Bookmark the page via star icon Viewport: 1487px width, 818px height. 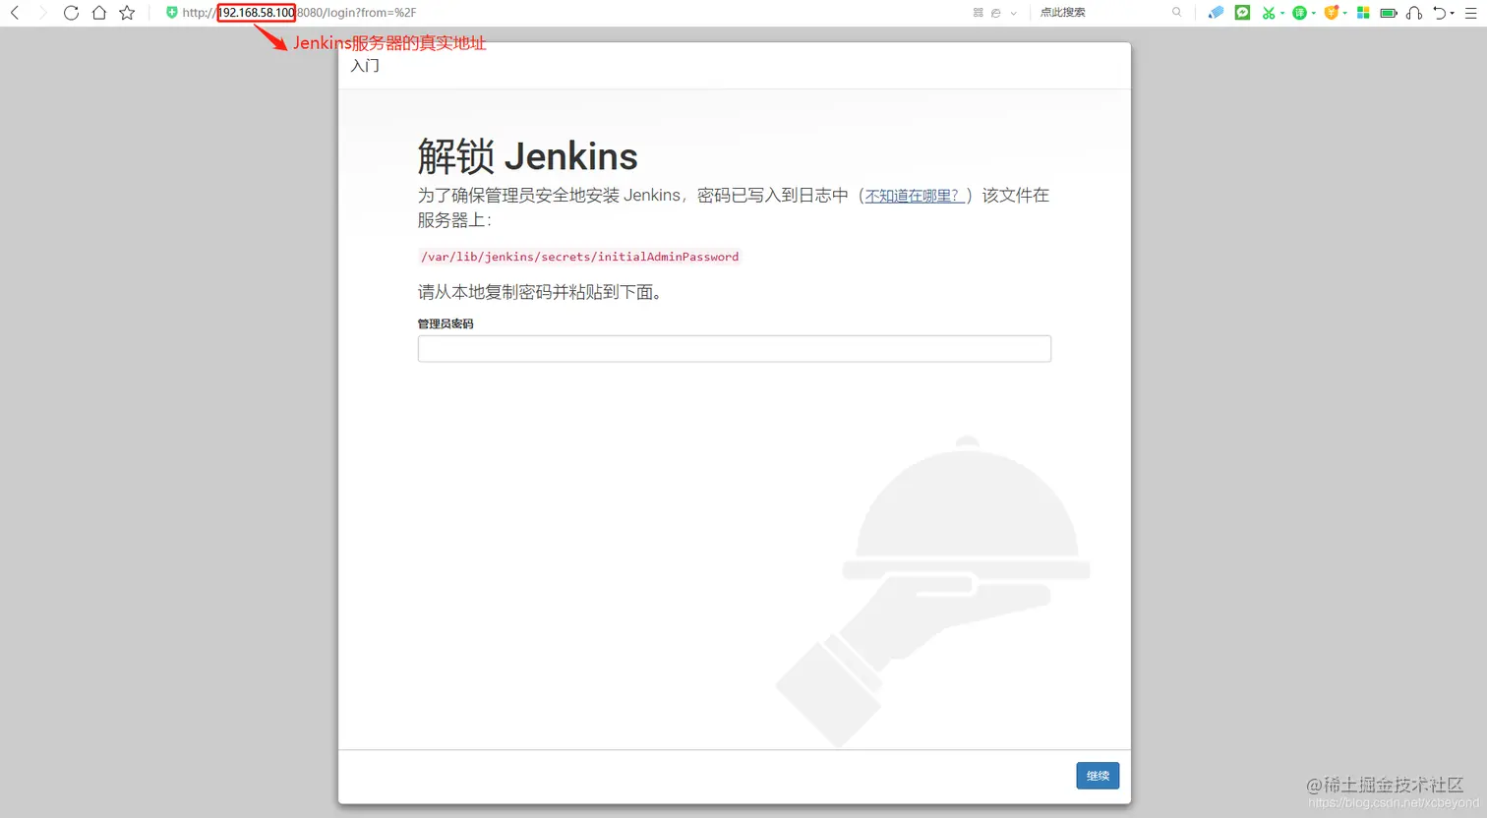click(126, 13)
